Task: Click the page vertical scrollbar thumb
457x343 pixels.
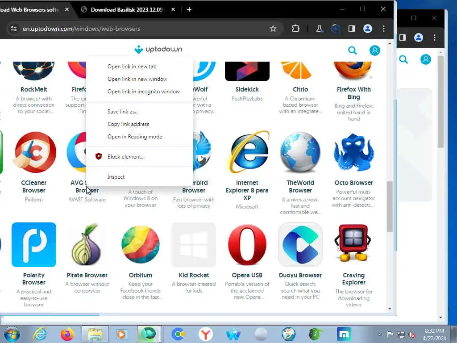Action: [390, 206]
